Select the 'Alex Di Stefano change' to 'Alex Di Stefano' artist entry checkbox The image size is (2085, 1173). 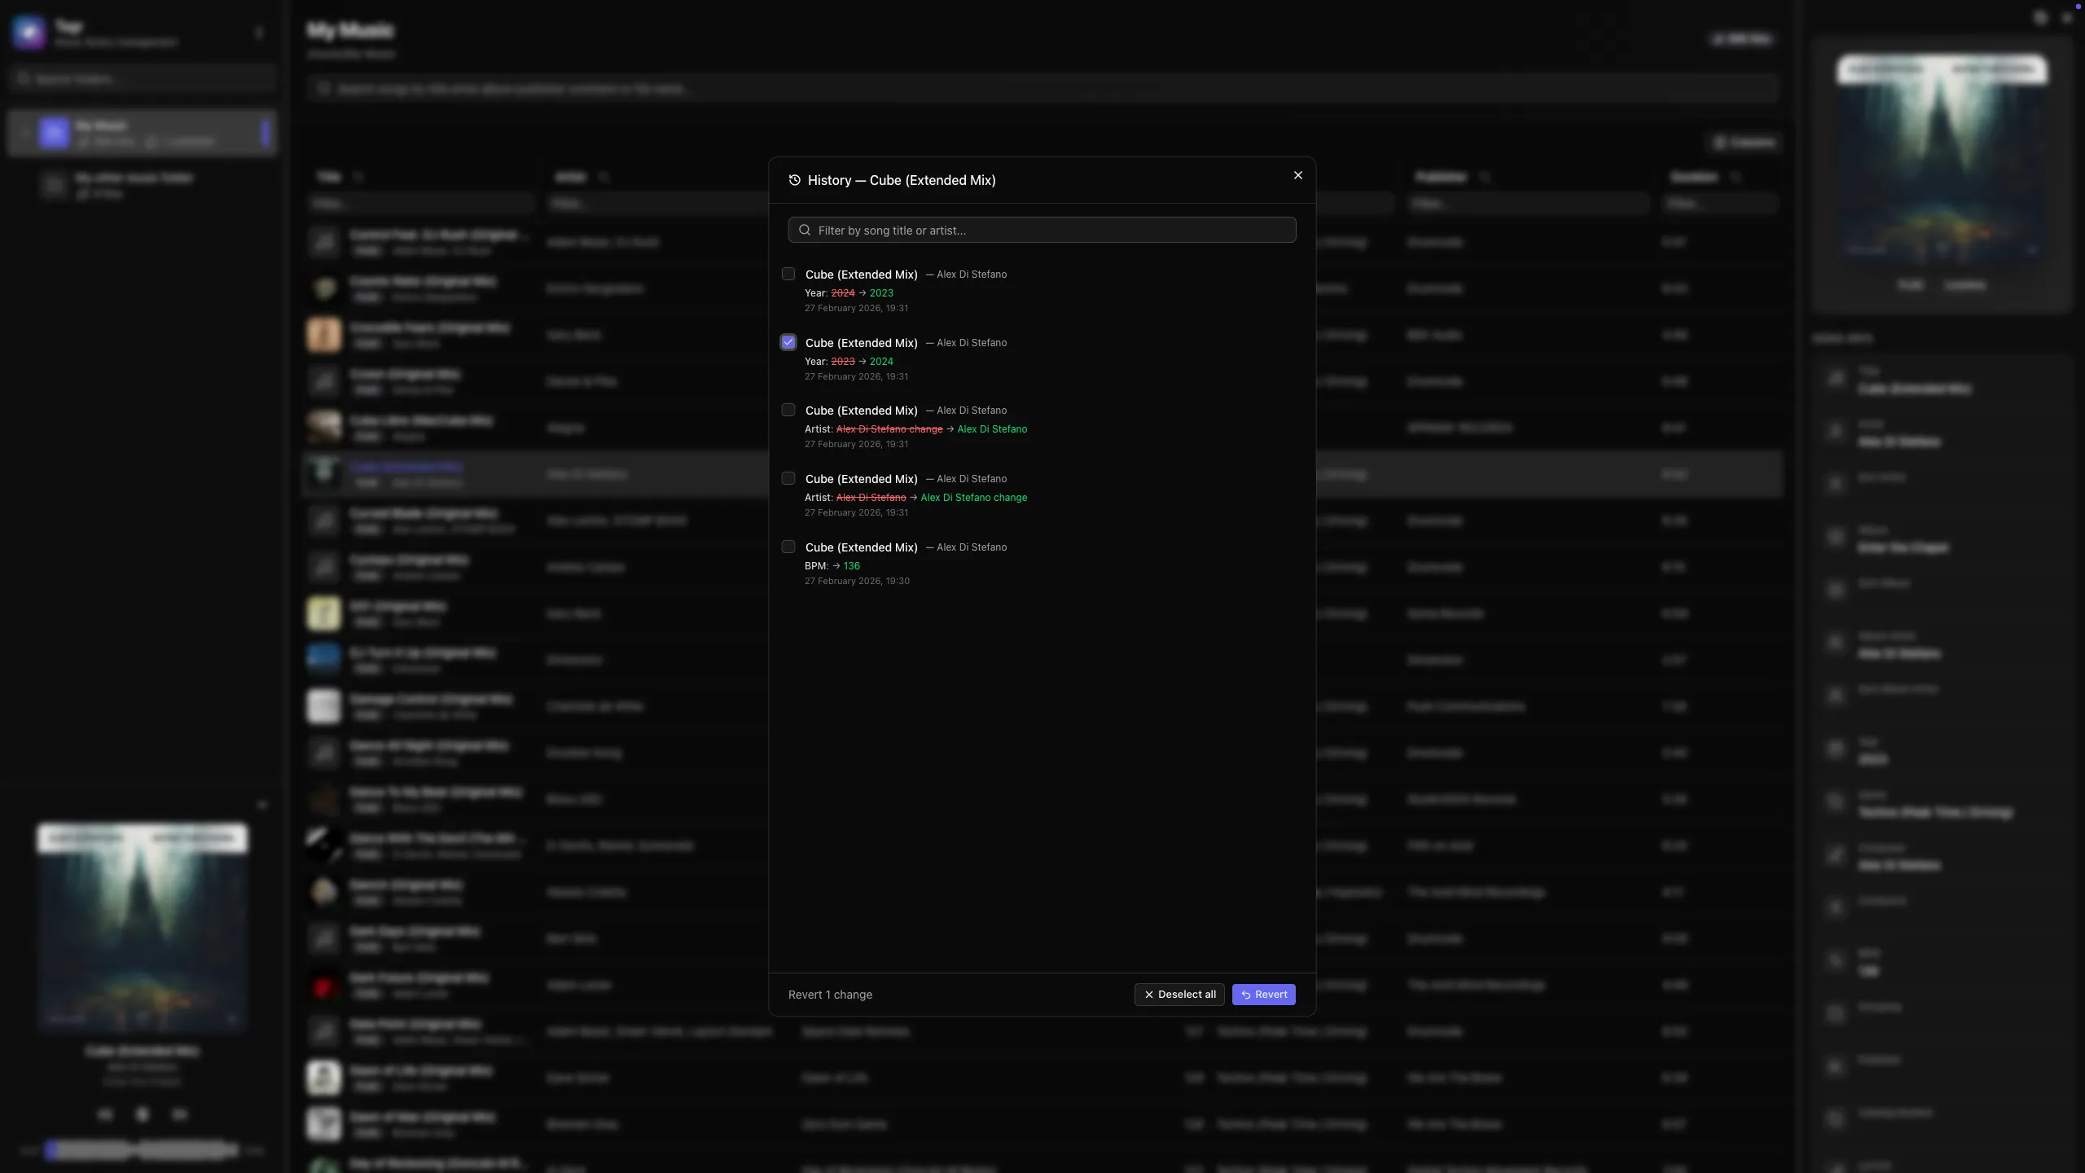(x=788, y=410)
